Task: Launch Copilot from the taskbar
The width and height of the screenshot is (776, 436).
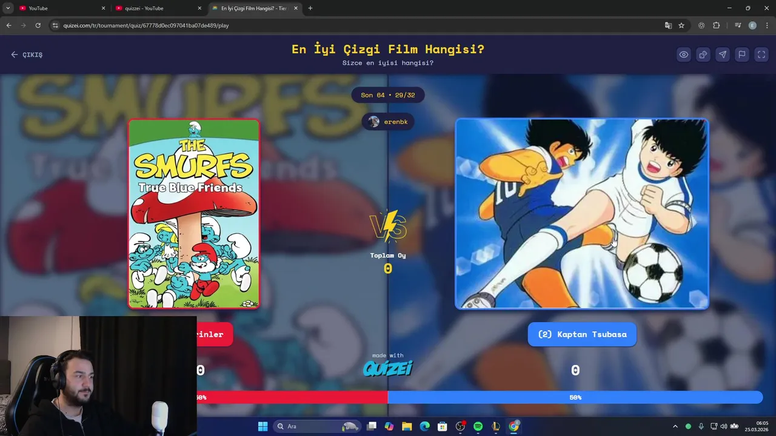Action: coord(389,426)
